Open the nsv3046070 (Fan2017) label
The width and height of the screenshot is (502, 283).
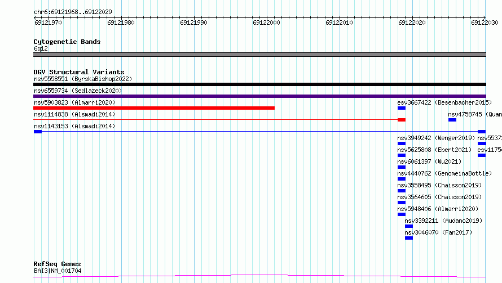438,232
